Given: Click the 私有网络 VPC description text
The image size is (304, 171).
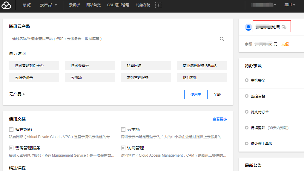Looking at the screenshot, I should [x=61, y=137].
